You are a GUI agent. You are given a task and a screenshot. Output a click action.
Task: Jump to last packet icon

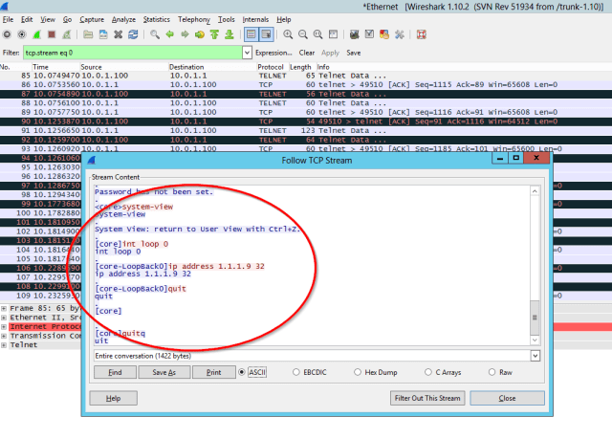click(x=229, y=34)
